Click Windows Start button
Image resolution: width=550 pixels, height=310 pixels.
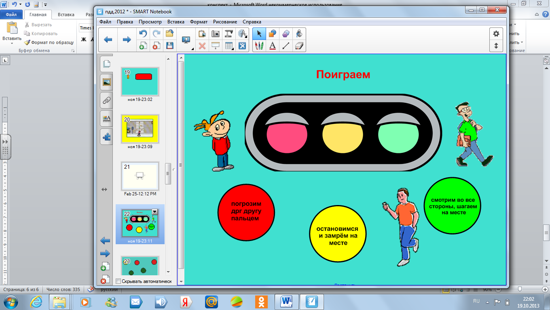(12, 302)
